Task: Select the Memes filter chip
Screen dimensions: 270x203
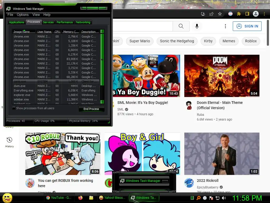Action: point(229,41)
